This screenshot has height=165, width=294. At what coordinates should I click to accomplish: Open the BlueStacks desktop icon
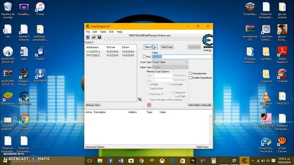(8, 98)
